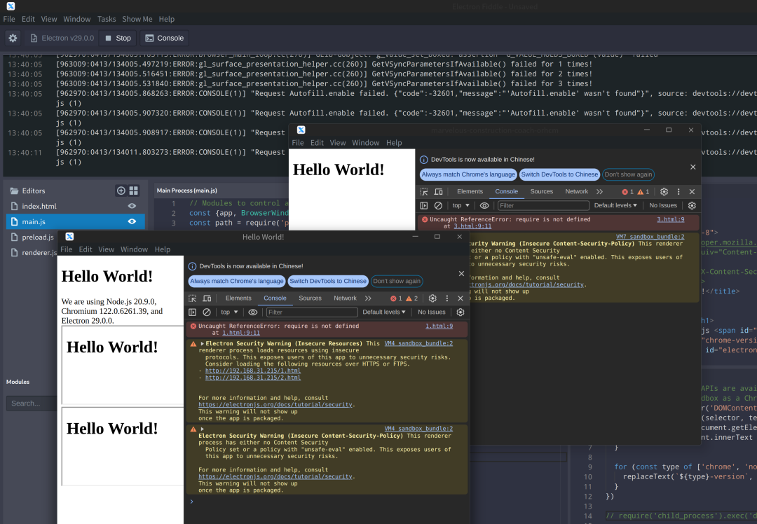Toggle visibility of index.html editor

[x=132, y=206]
